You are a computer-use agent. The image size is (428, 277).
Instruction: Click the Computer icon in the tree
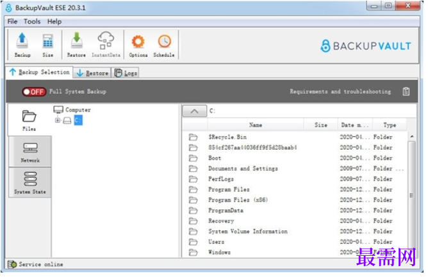(x=58, y=109)
